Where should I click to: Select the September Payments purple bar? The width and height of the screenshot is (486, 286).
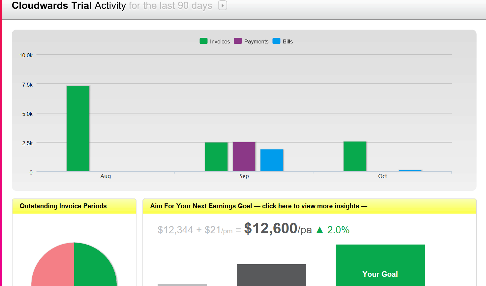click(x=244, y=157)
